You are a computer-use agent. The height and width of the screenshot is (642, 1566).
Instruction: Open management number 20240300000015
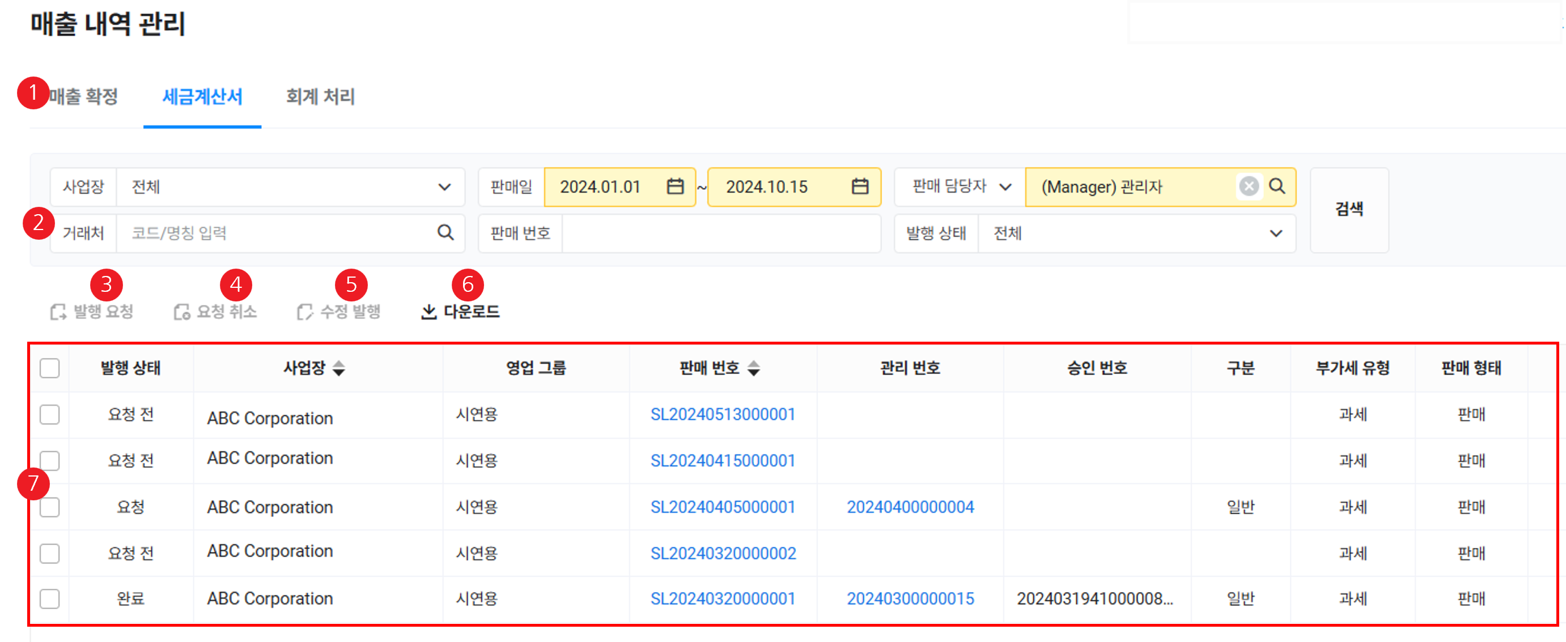[x=910, y=599]
